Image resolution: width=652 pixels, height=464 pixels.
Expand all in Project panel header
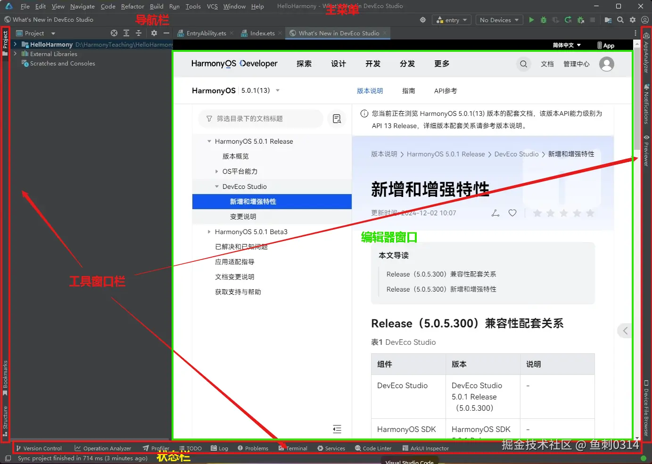pos(126,33)
